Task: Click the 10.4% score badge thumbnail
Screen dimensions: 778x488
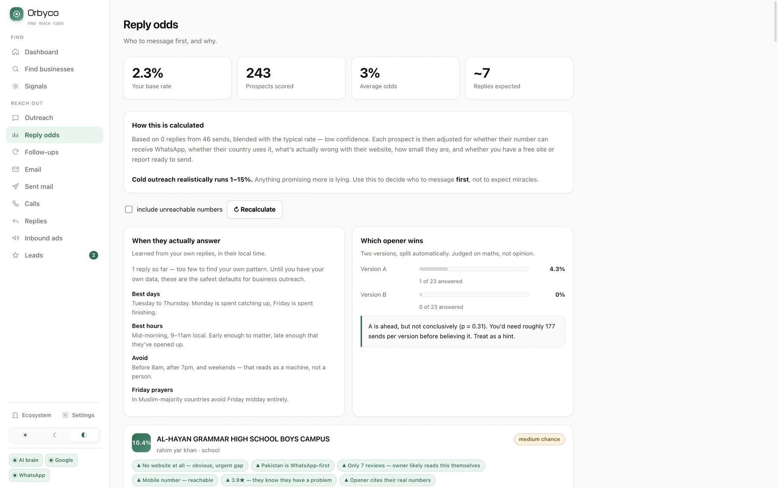Action: pyautogui.click(x=141, y=443)
